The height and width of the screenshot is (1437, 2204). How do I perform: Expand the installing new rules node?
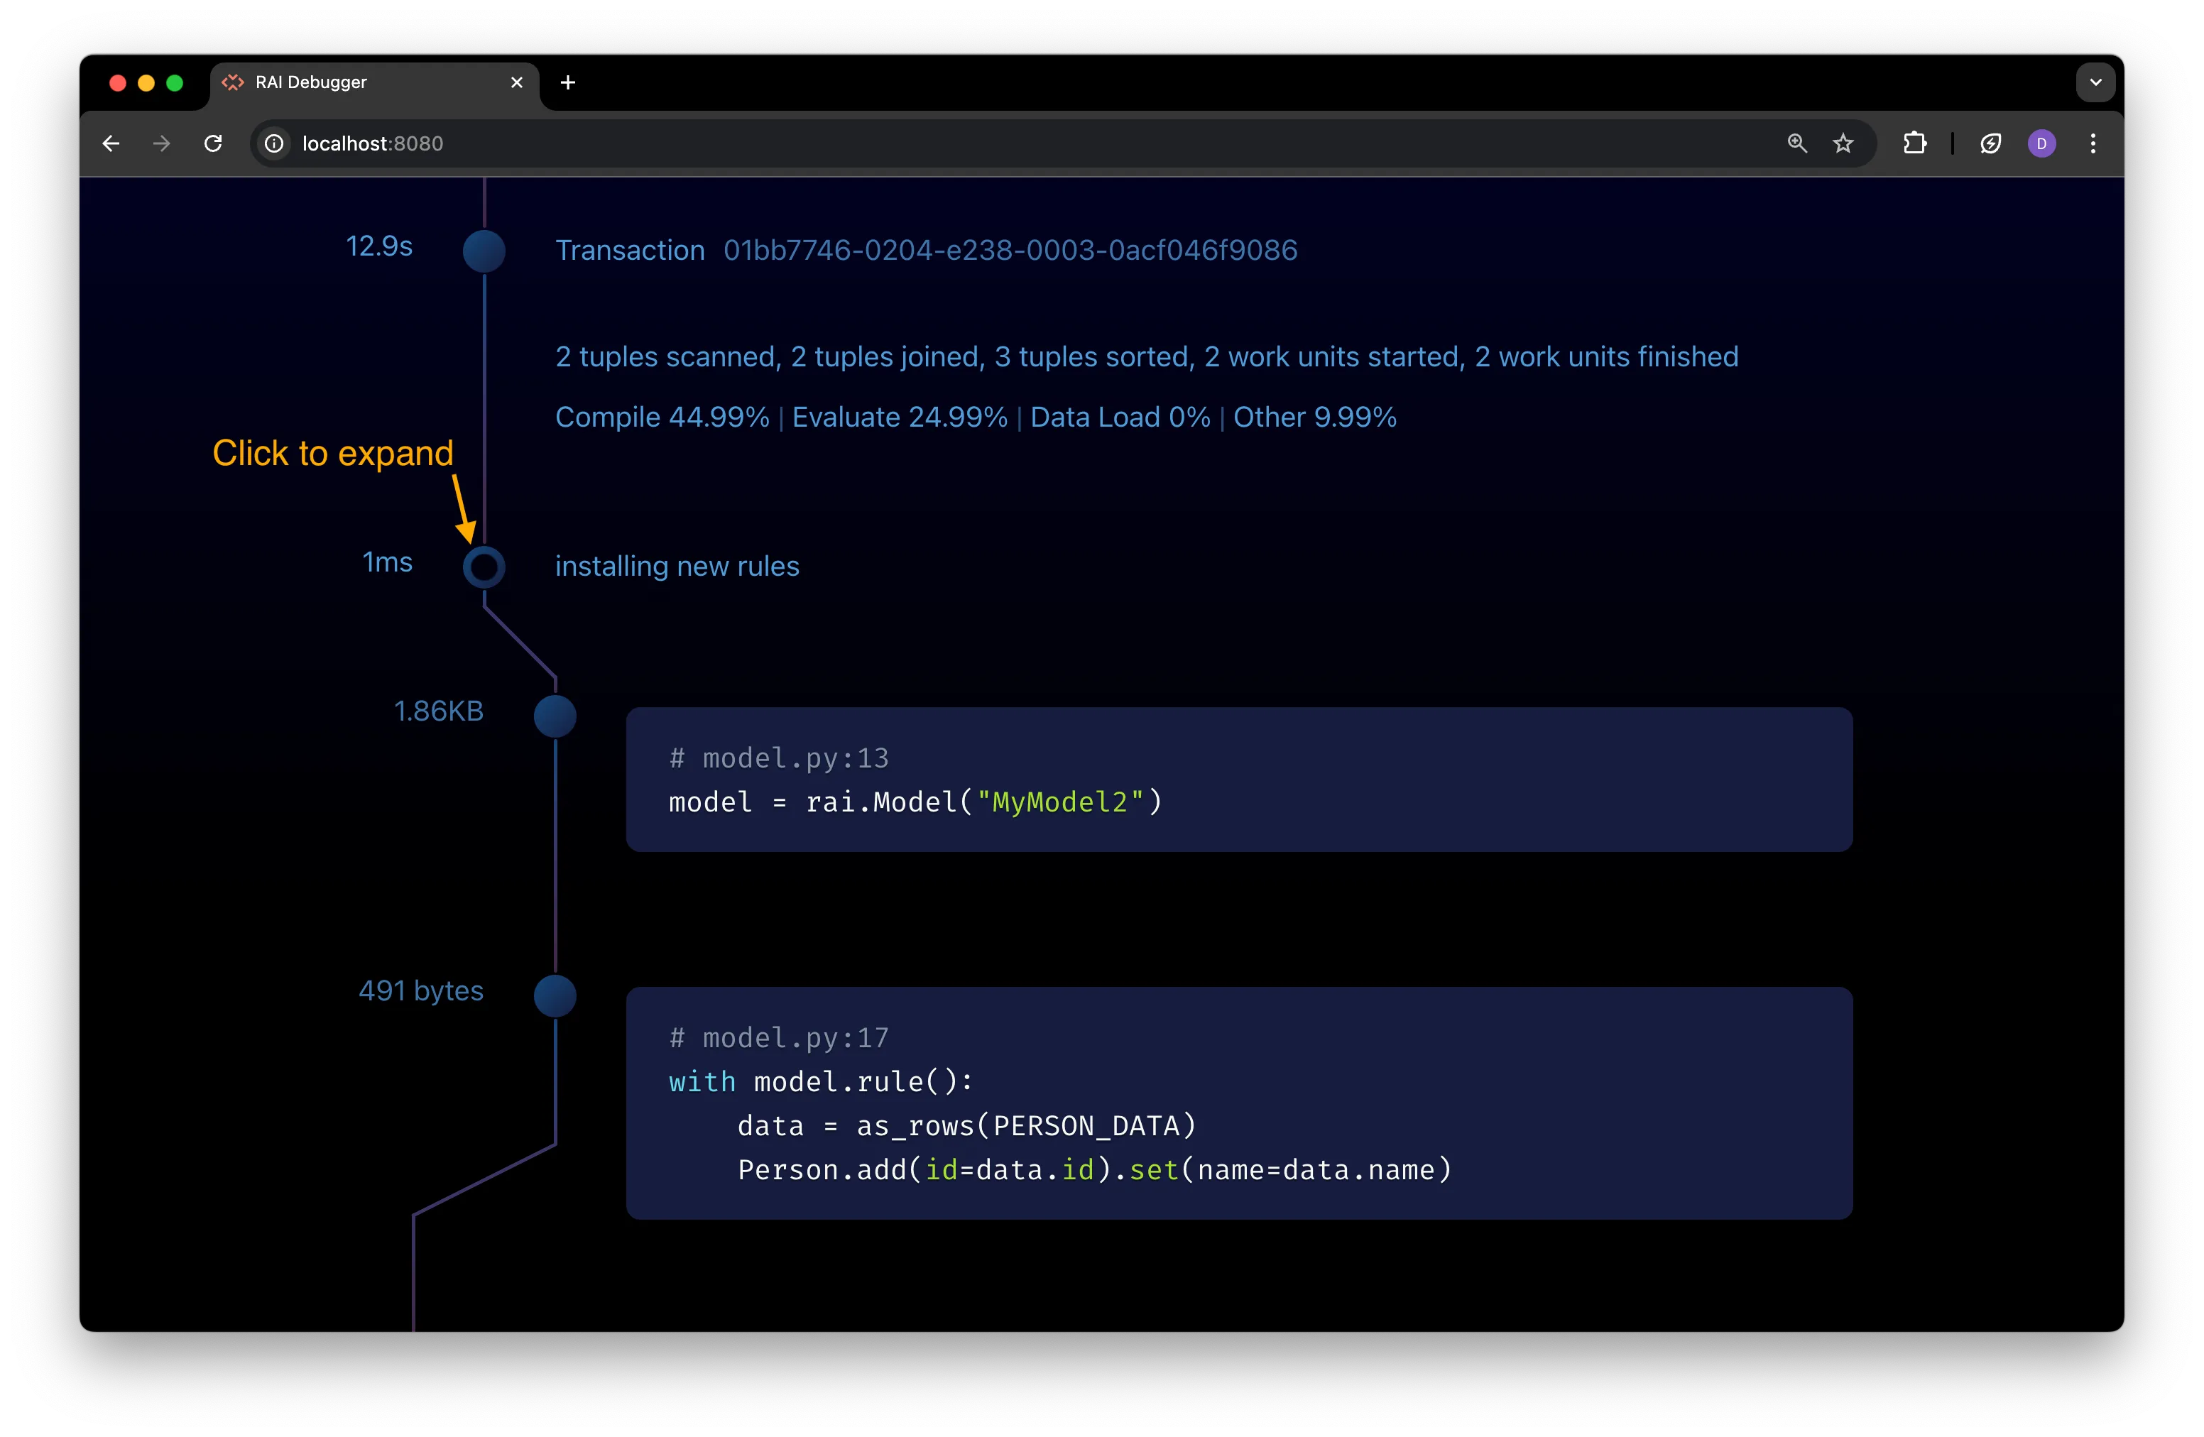pos(484,567)
